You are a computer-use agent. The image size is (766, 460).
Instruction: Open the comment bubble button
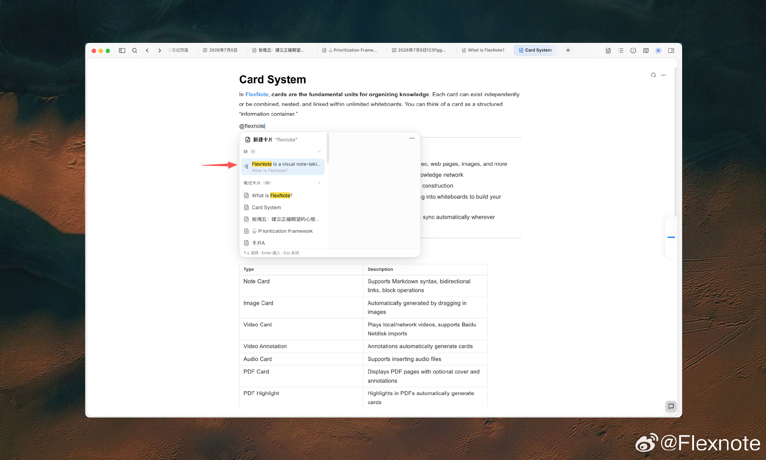tap(671, 406)
